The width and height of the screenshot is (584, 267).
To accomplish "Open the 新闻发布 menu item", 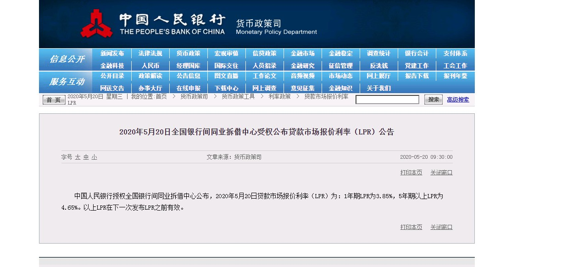I will point(112,54).
